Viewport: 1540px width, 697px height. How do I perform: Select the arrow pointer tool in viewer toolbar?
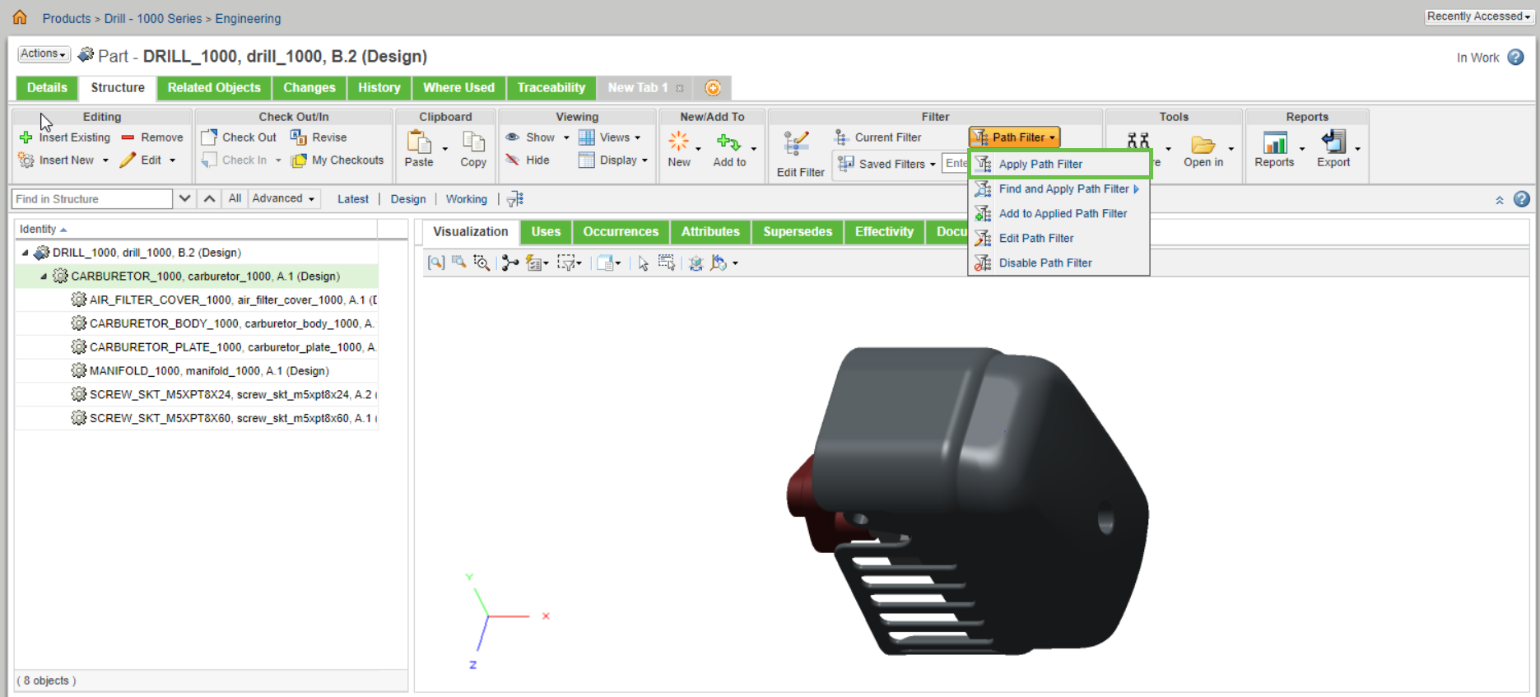(x=643, y=263)
